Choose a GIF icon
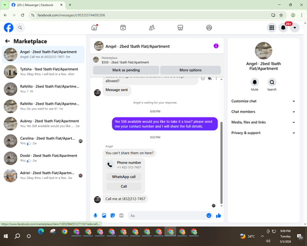 coord(122,215)
